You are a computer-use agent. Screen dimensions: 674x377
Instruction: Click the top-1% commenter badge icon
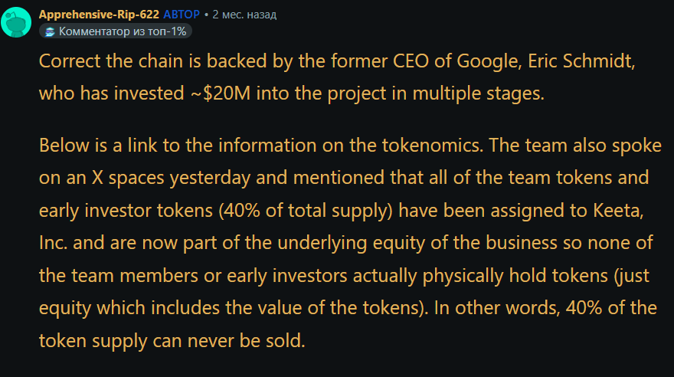pos(48,31)
